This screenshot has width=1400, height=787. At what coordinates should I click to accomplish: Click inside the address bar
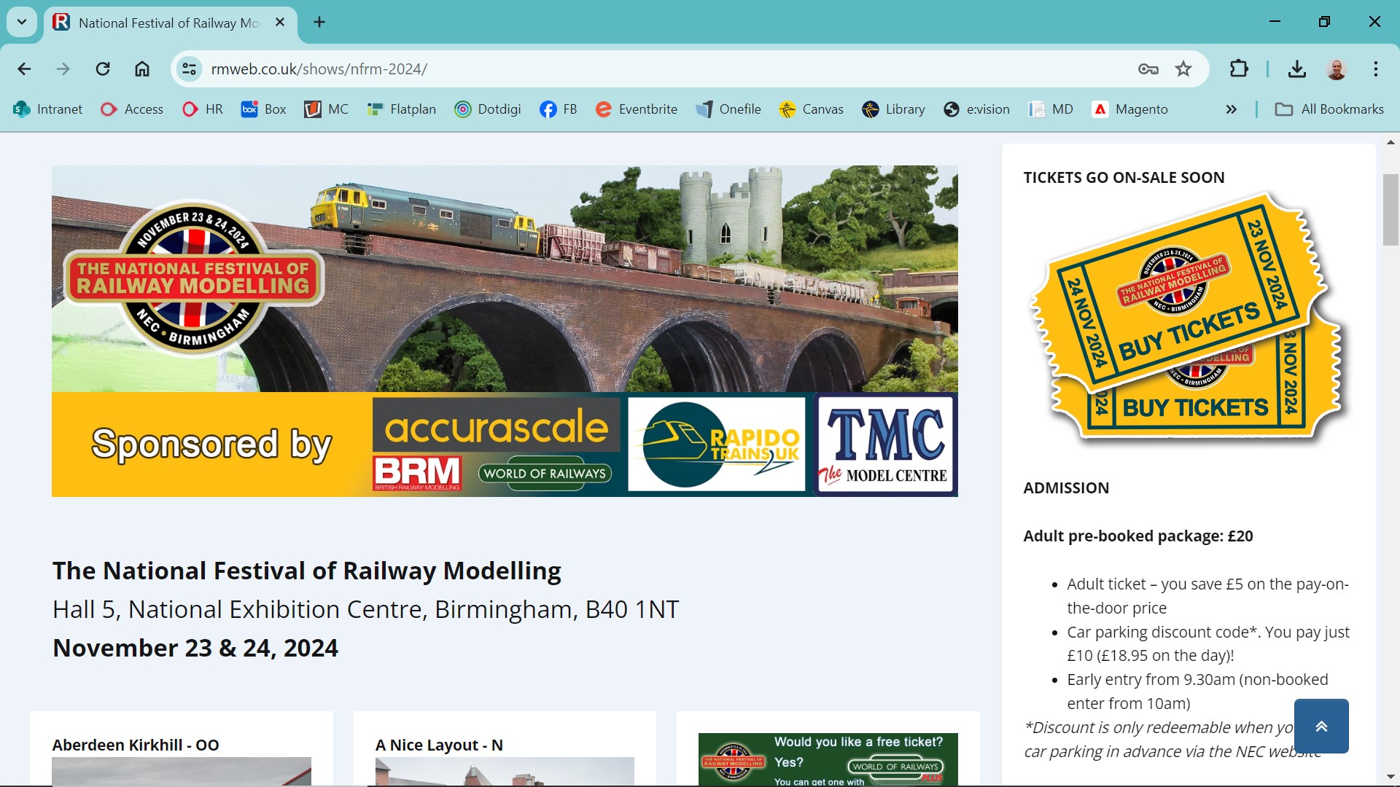tap(510, 68)
